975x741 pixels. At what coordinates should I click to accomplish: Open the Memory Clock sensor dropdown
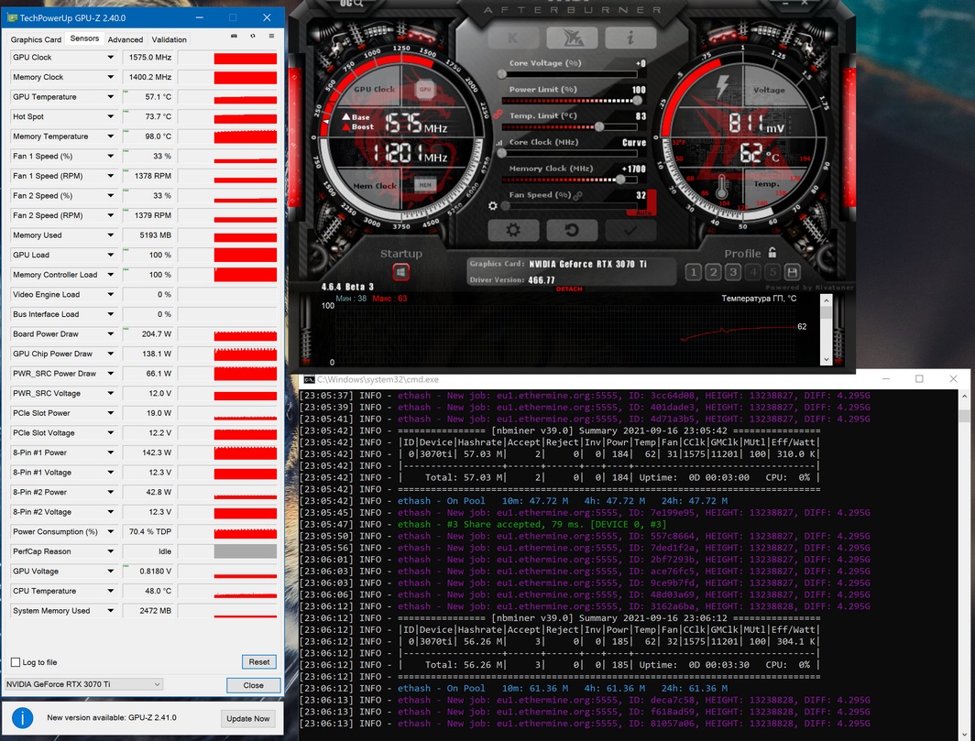(x=110, y=77)
